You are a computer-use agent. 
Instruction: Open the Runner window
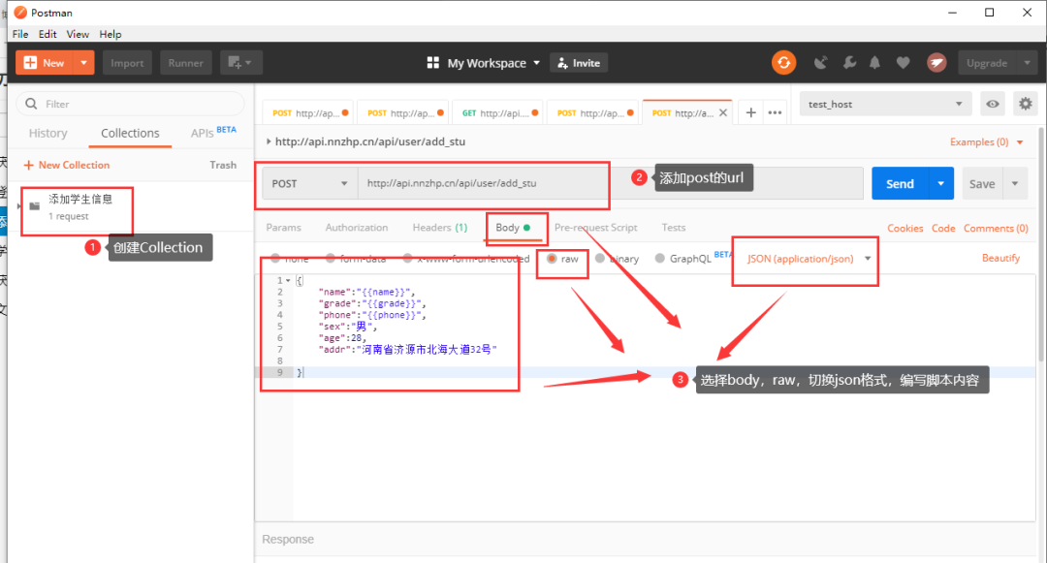point(185,62)
